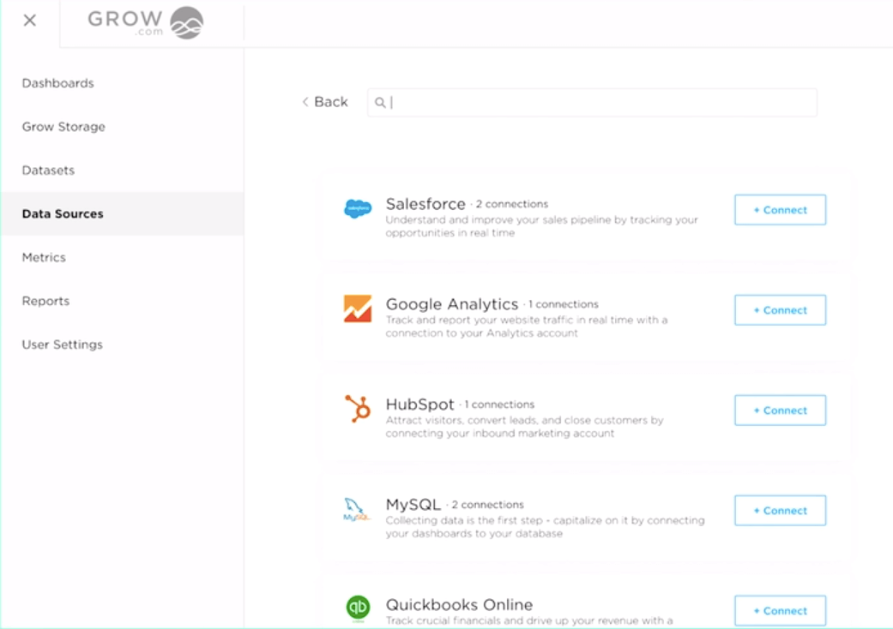
Task: Open the Metrics section
Action: (x=45, y=257)
